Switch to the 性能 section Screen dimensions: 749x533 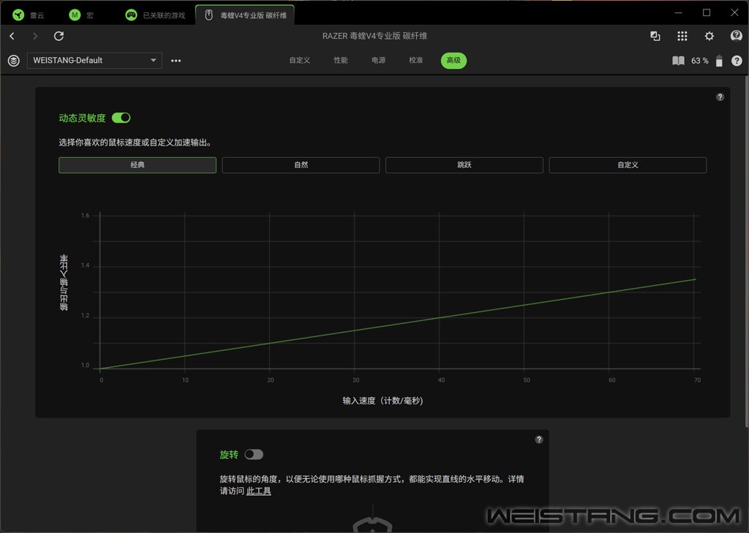point(341,60)
